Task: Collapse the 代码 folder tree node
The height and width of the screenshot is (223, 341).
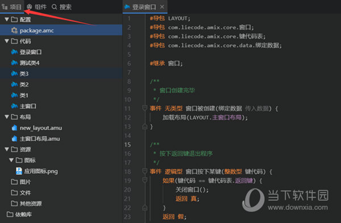Action: (x=7, y=41)
